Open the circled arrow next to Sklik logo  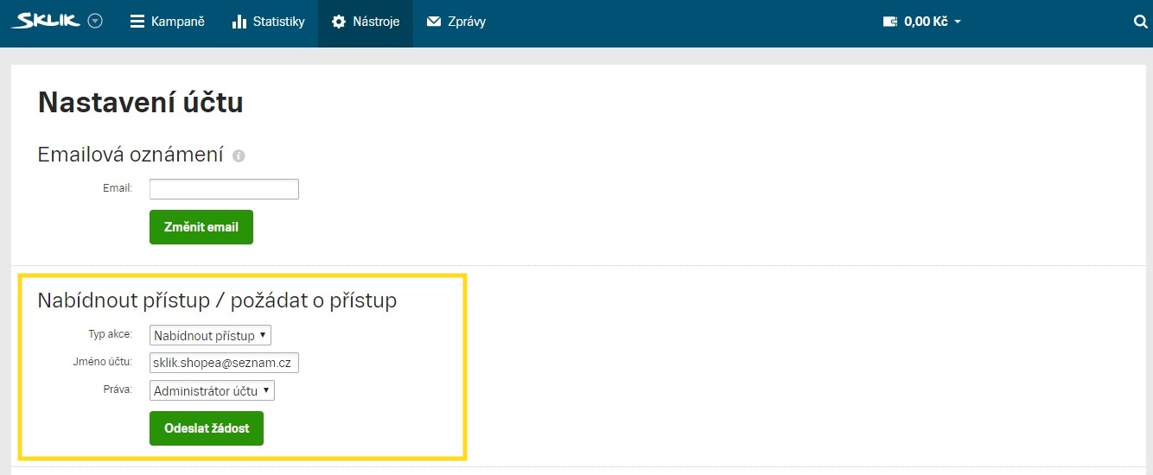[x=95, y=21]
